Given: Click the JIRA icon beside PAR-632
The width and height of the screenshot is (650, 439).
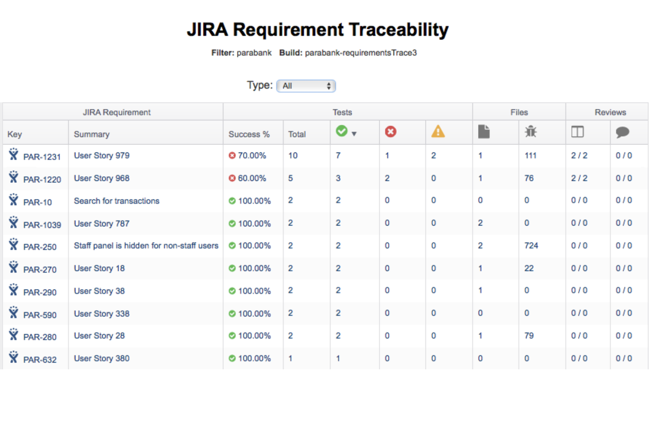Looking at the screenshot, I should (13, 357).
